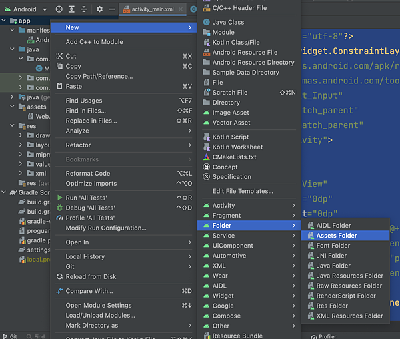Click the Kotlin Script icon

click(207, 137)
